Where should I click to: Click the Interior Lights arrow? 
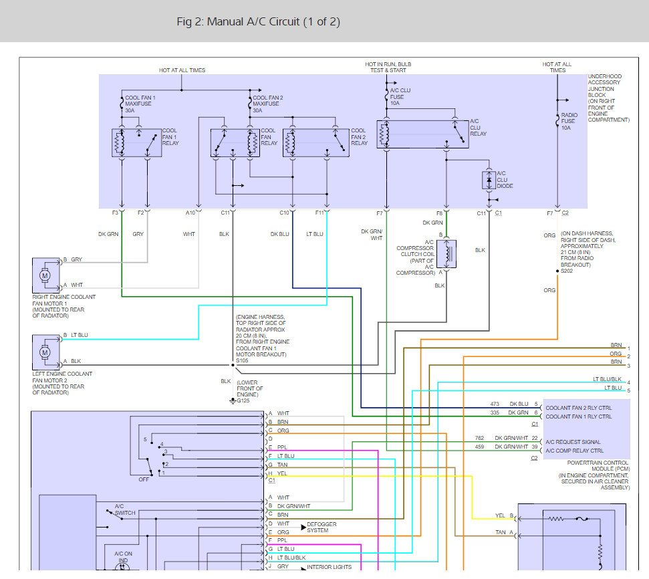tap(303, 568)
